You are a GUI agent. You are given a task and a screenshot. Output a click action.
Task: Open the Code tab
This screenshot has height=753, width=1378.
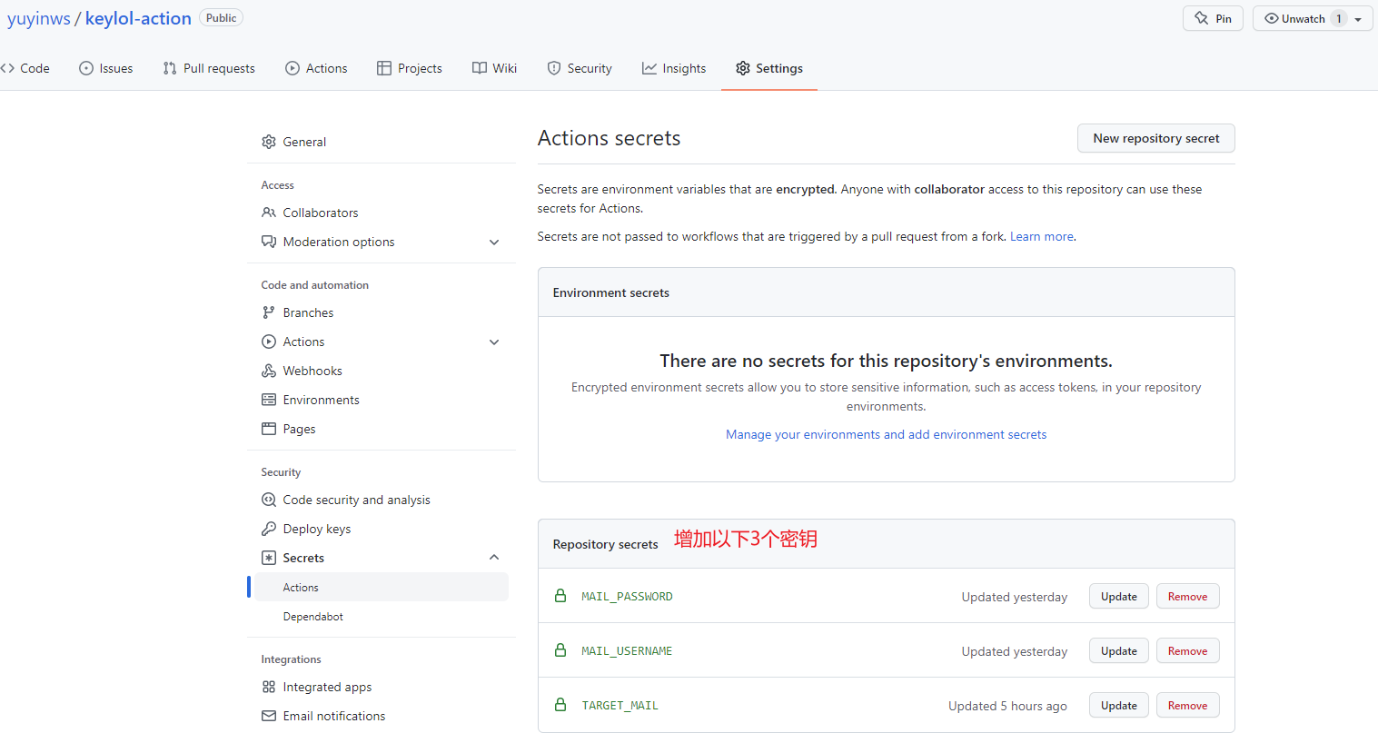[25, 68]
